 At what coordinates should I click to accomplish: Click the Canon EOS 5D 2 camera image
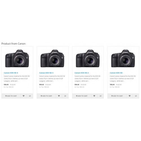pyautogui.click(x=88, y=58)
